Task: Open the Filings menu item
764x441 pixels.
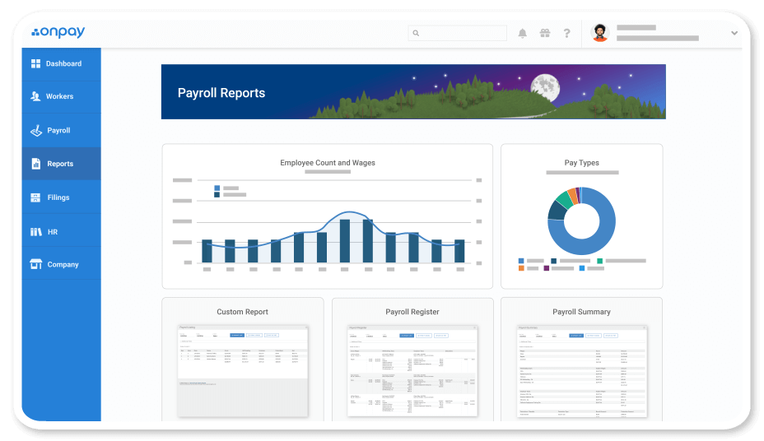Action: (58, 197)
